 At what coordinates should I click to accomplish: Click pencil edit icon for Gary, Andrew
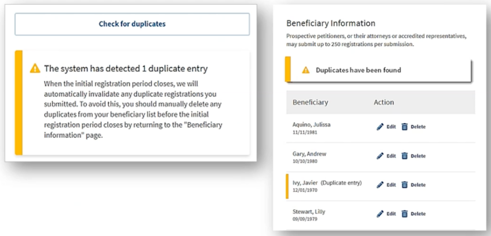click(x=380, y=156)
